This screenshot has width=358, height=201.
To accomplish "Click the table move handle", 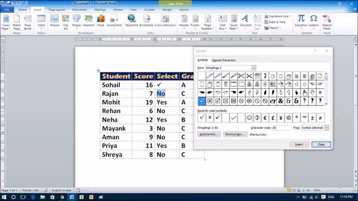I will 98,71.
